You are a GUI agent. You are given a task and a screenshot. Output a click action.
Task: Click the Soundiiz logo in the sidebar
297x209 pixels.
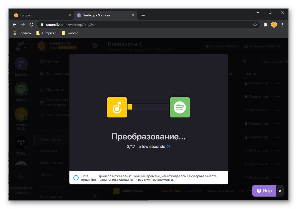tap(21, 63)
